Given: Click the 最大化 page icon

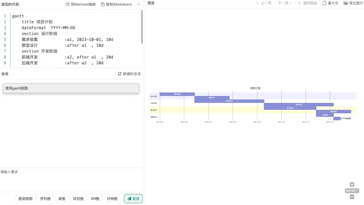Looking at the screenshot, I should (324, 3).
